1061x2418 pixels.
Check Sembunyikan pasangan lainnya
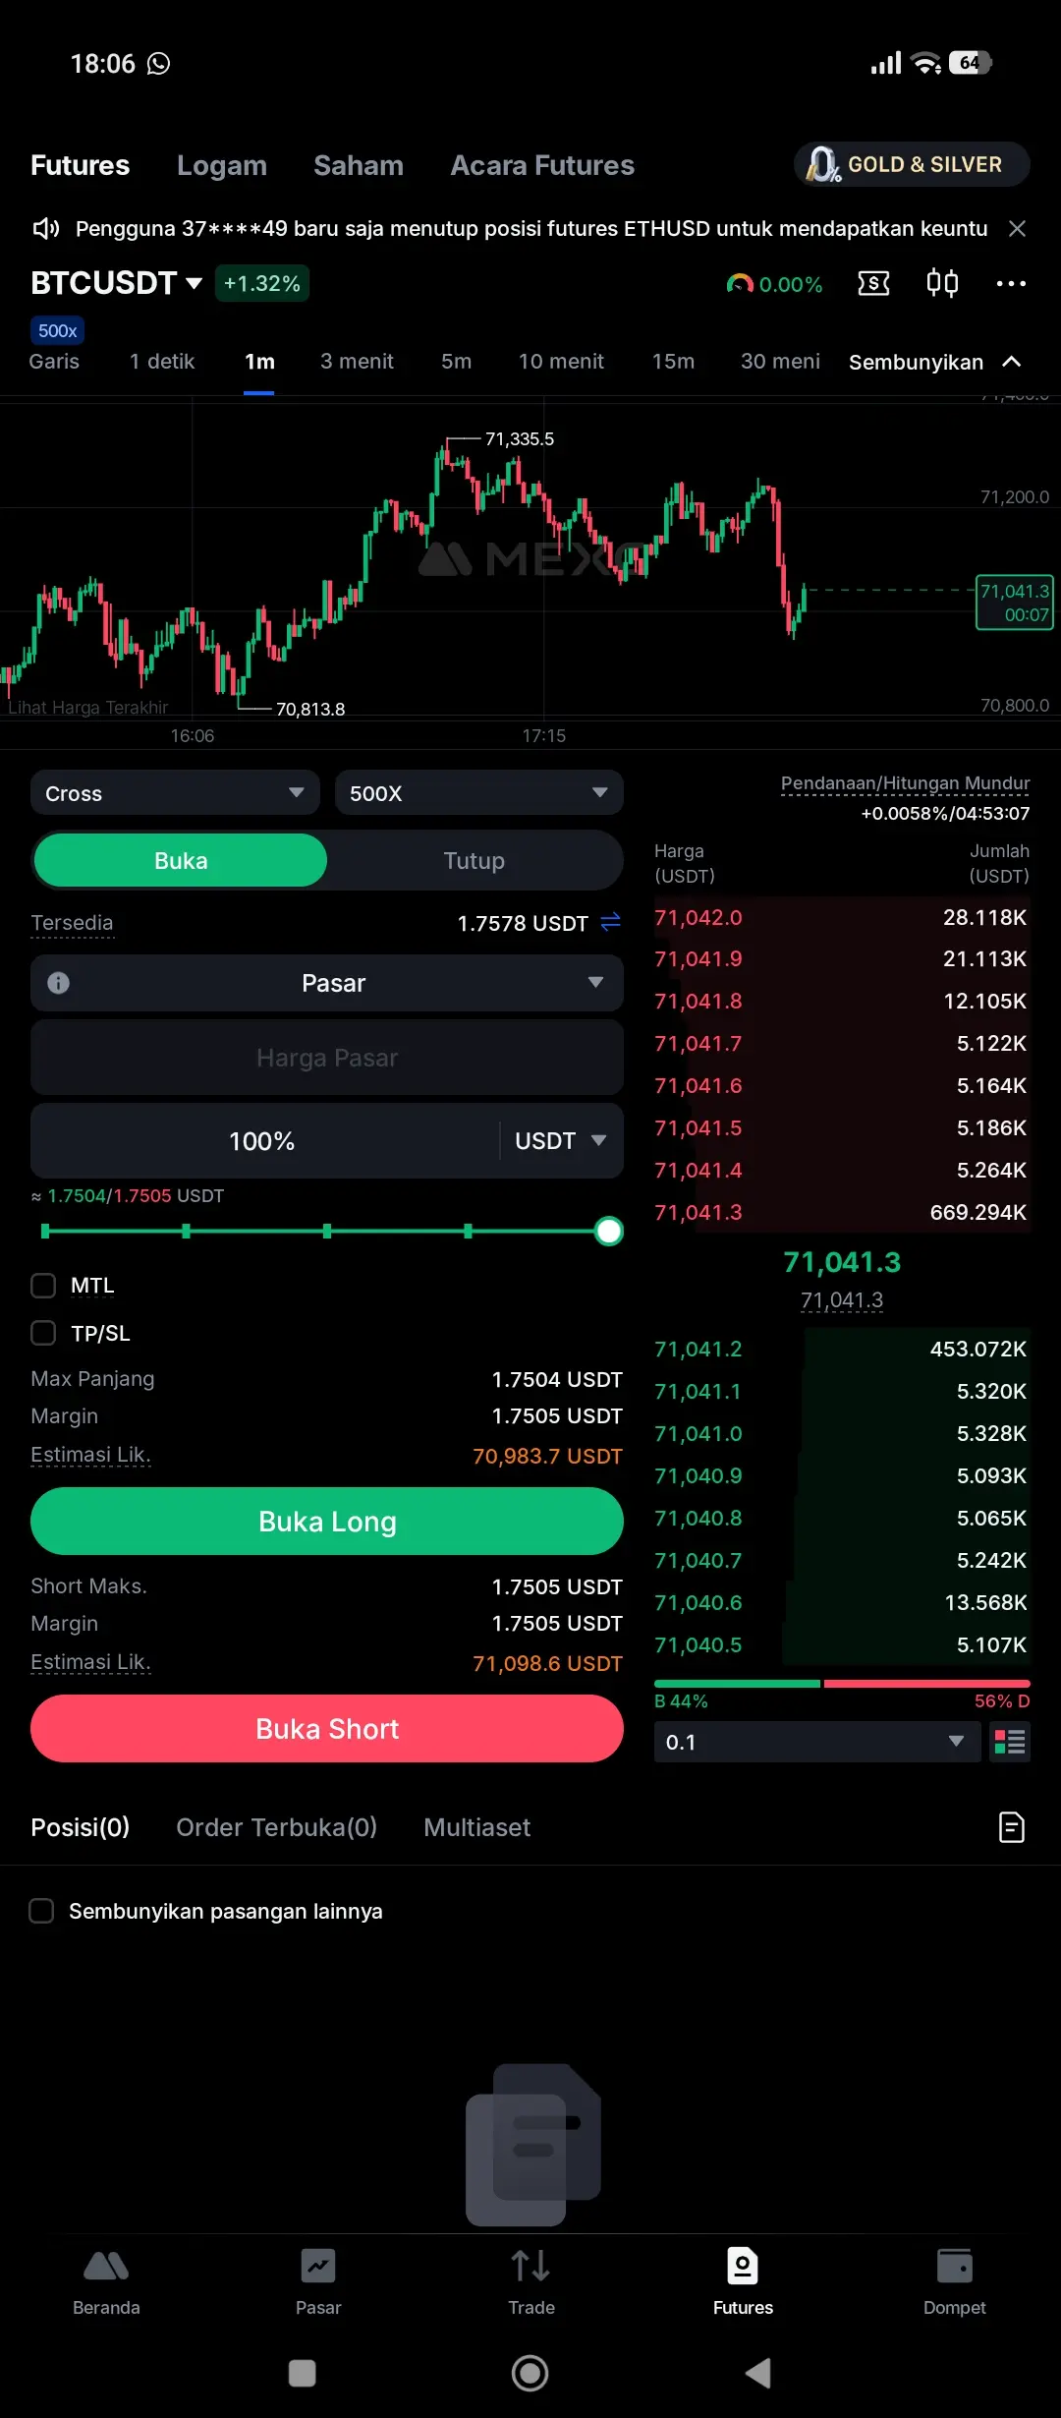click(41, 1911)
